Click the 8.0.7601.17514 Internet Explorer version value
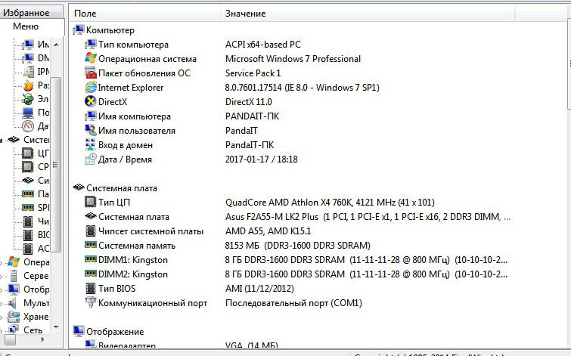This screenshot has width=571, height=356. point(303,88)
